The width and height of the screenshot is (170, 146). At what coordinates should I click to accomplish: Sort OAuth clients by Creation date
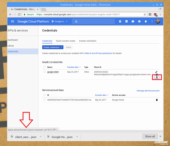[74, 67]
